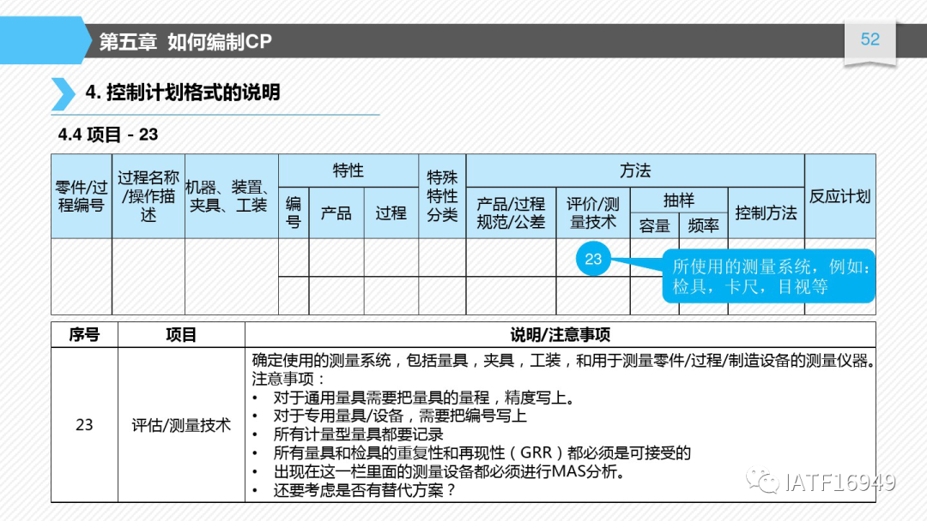Click the blue circle marker 23
The height and width of the screenshot is (521, 927).
coord(593,259)
